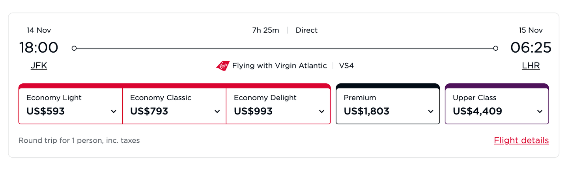The height and width of the screenshot is (171, 568).
Task: Click the round trip price note text
Action: coord(79,140)
